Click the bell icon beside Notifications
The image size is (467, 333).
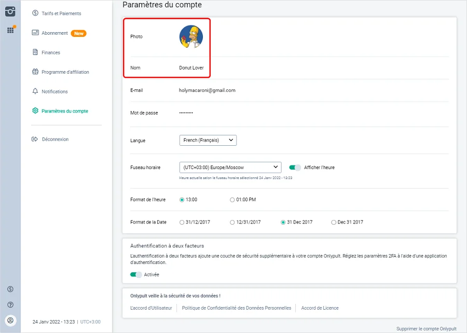coord(35,91)
